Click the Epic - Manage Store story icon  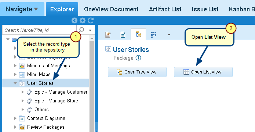pyautogui.click(x=29, y=101)
